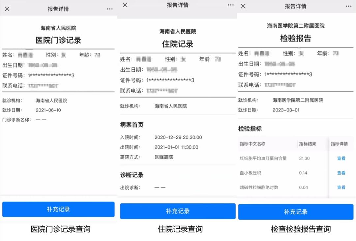Select admission time 2020-12-29 20:30:00
Image resolution: width=356 pixels, height=241 pixels.
pyautogui.click(x=178, y=137)
